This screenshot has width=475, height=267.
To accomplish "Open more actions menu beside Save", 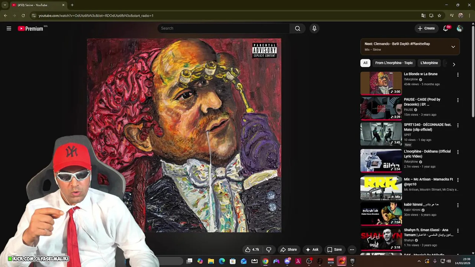I will pos(352,250).
